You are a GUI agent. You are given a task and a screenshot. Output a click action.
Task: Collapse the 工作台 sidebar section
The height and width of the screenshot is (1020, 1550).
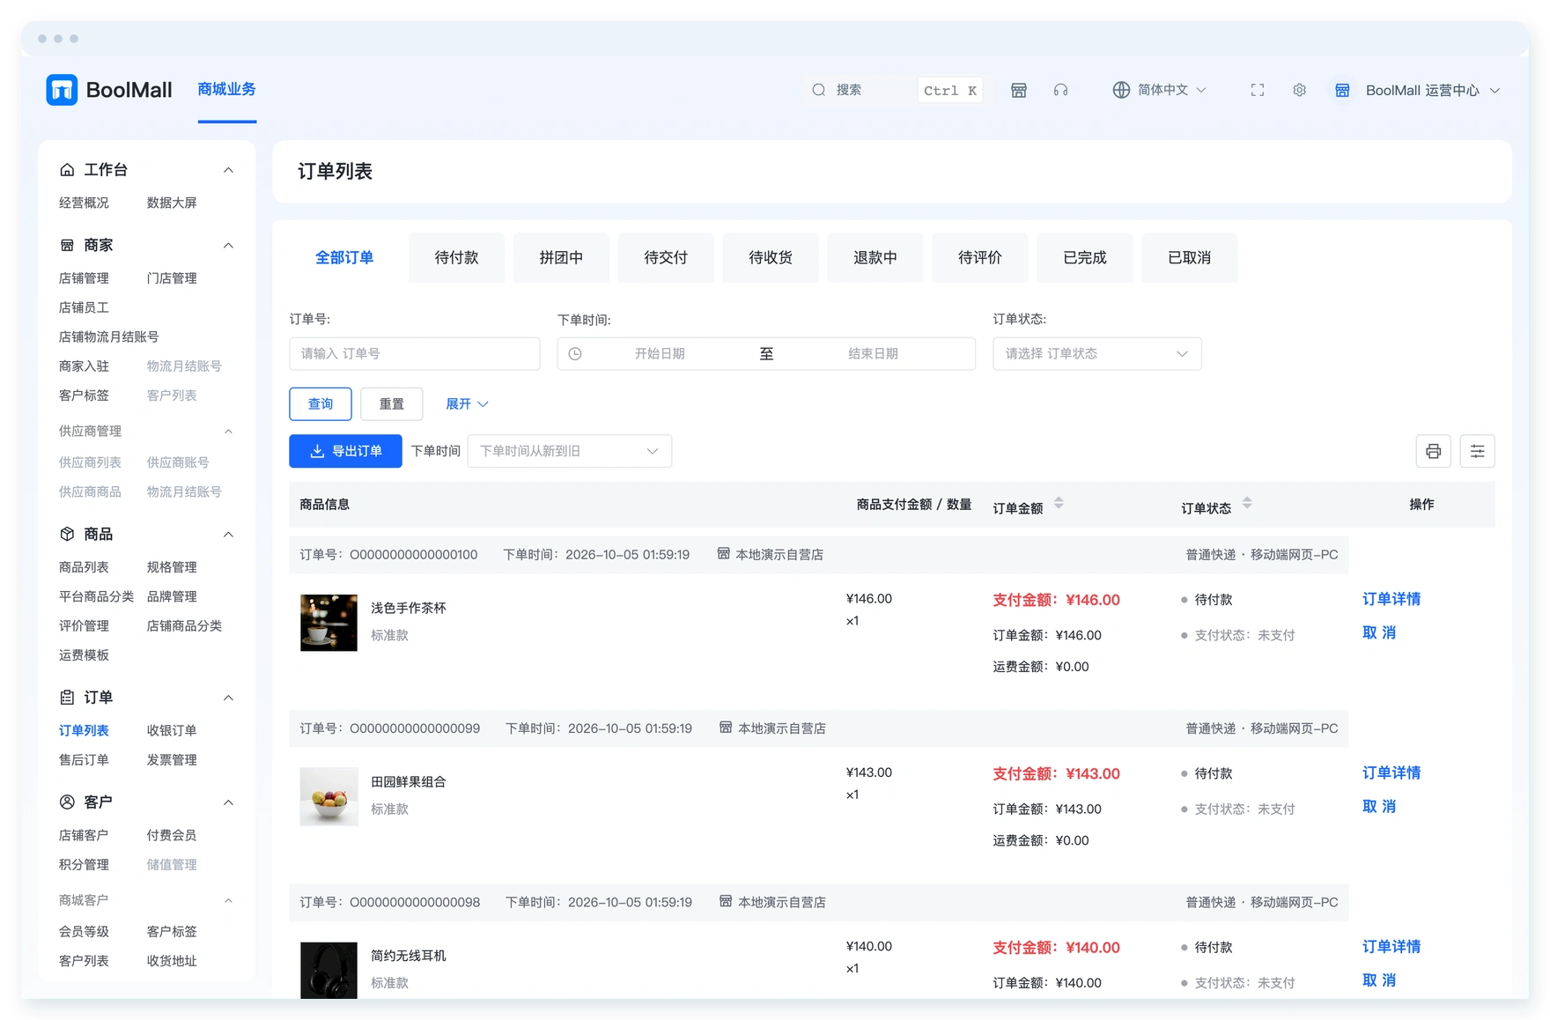[228, 170]
